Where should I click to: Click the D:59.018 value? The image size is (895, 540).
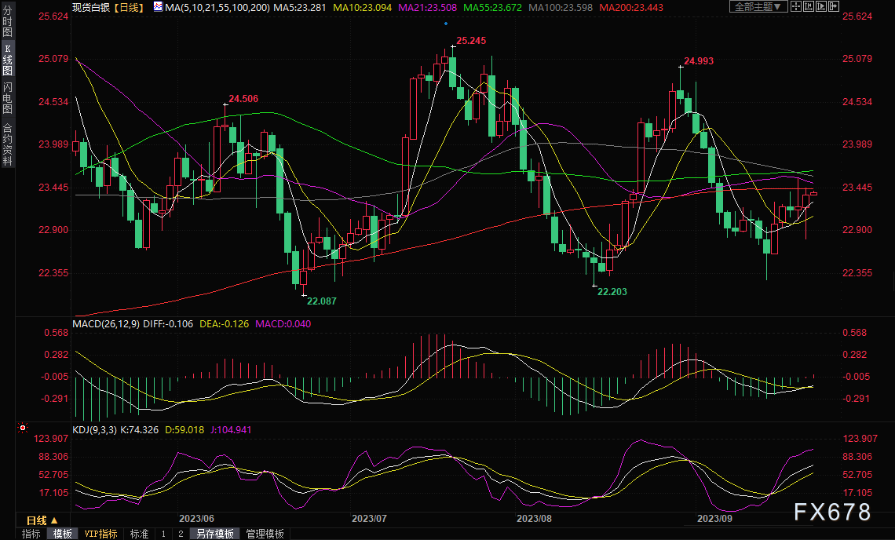click(184, 429)
